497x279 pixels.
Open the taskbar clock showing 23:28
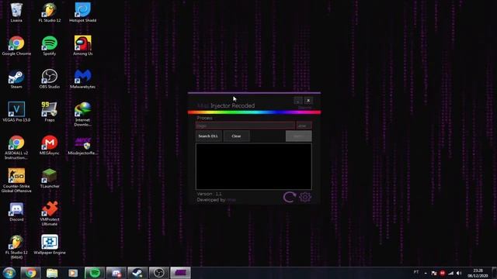[x=478, y=273]
